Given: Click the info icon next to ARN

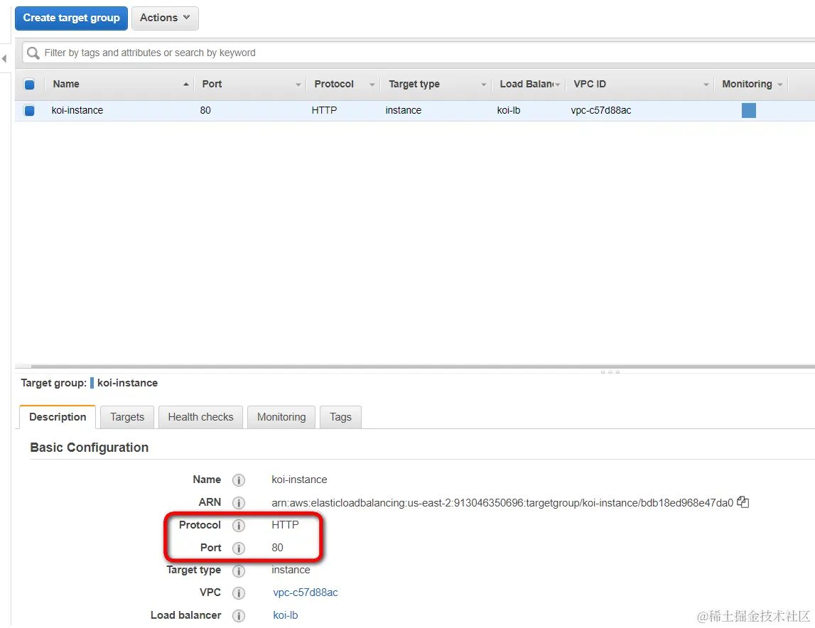Looking at the screenshot, I should point(239,503).
